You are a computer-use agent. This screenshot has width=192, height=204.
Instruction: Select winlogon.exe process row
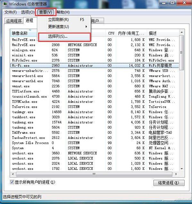(95, 50)
